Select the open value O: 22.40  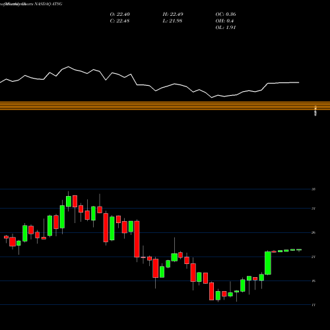tap(120, 15)
